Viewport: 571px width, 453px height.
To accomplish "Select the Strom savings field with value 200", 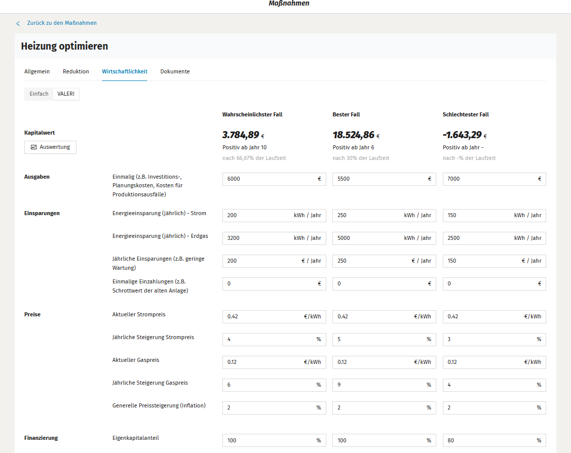I will click(x=274, y=215).
